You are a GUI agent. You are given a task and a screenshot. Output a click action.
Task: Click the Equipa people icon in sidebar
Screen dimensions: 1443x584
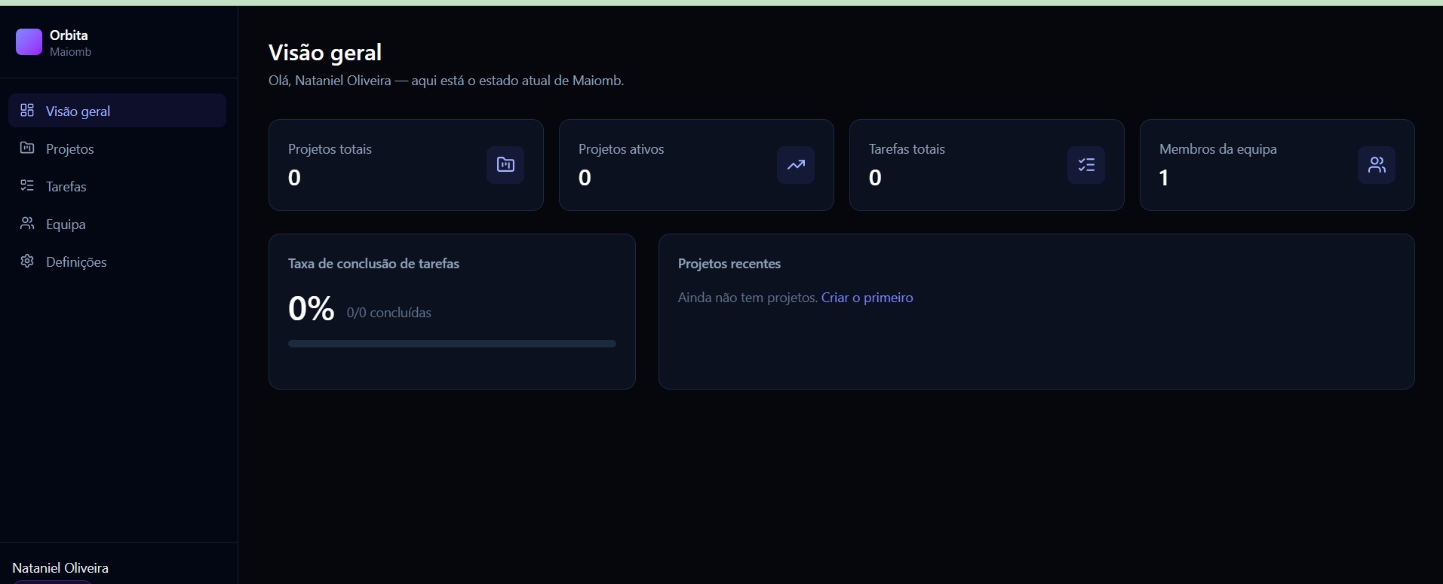(27, 223)
